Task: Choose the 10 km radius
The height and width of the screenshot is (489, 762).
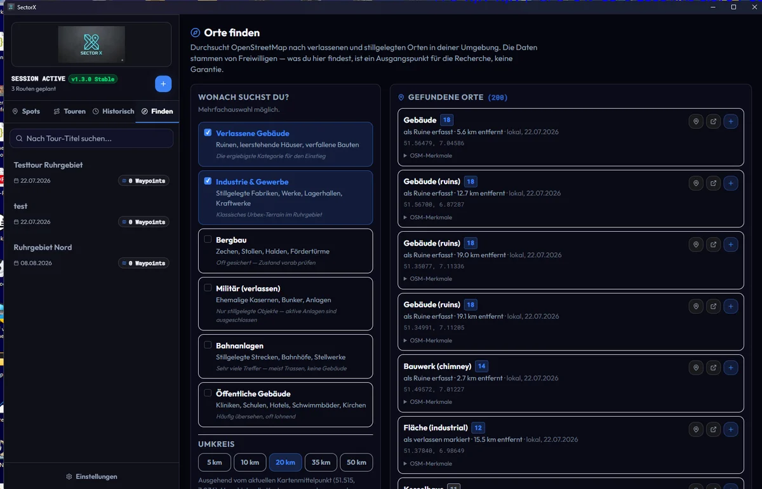Action: pyautogui.click(x=250, y=462)
